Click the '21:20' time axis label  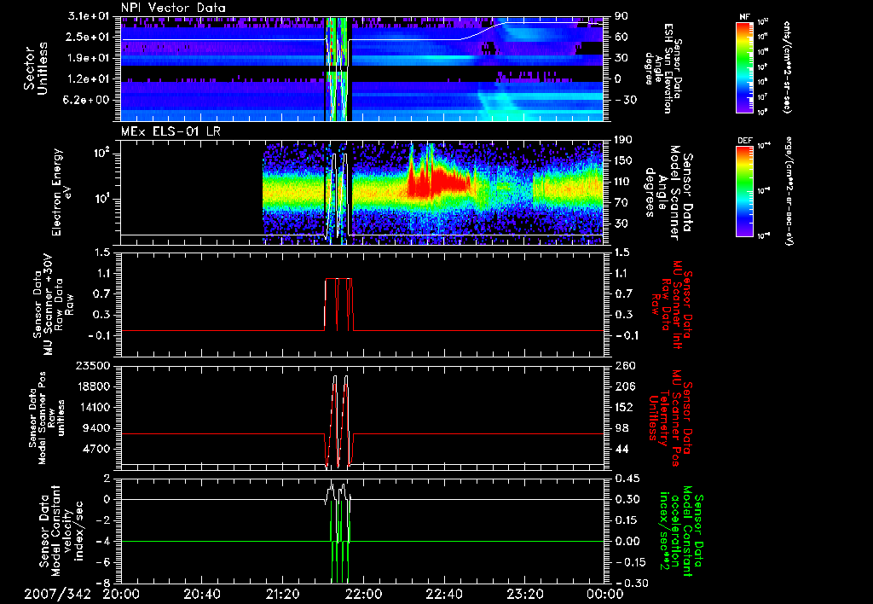click(x=282, y=594)
